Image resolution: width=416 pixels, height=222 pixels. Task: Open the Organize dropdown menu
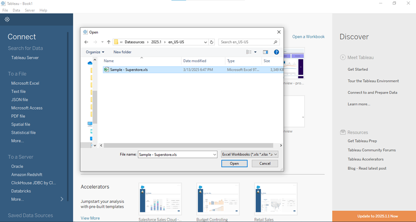[95, 52]
